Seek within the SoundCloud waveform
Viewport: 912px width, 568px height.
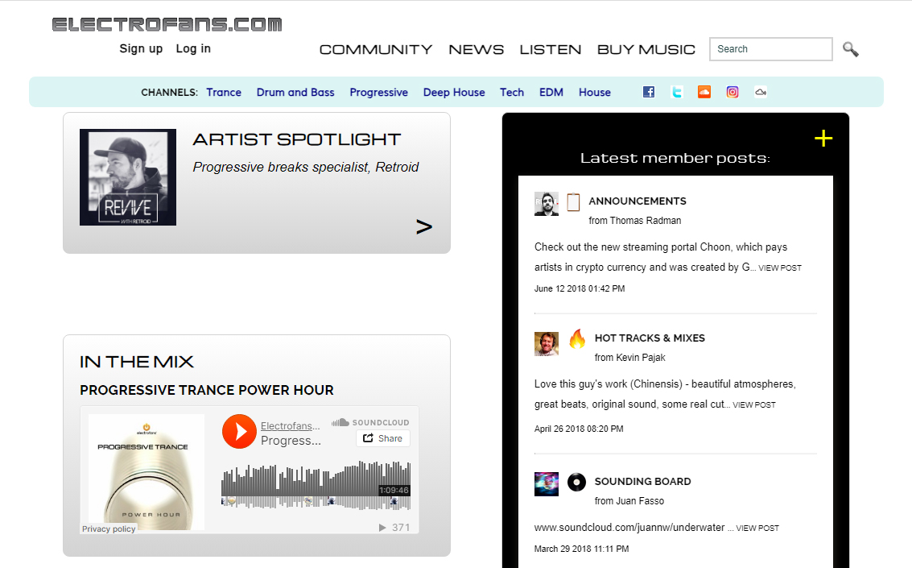[x=316, y=485]
